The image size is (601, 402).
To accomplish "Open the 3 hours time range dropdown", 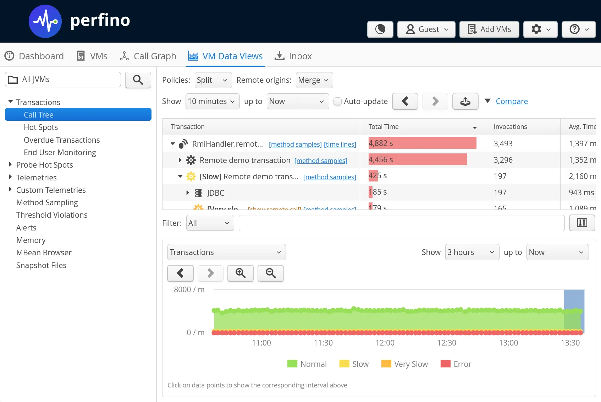I will [472, 252].
